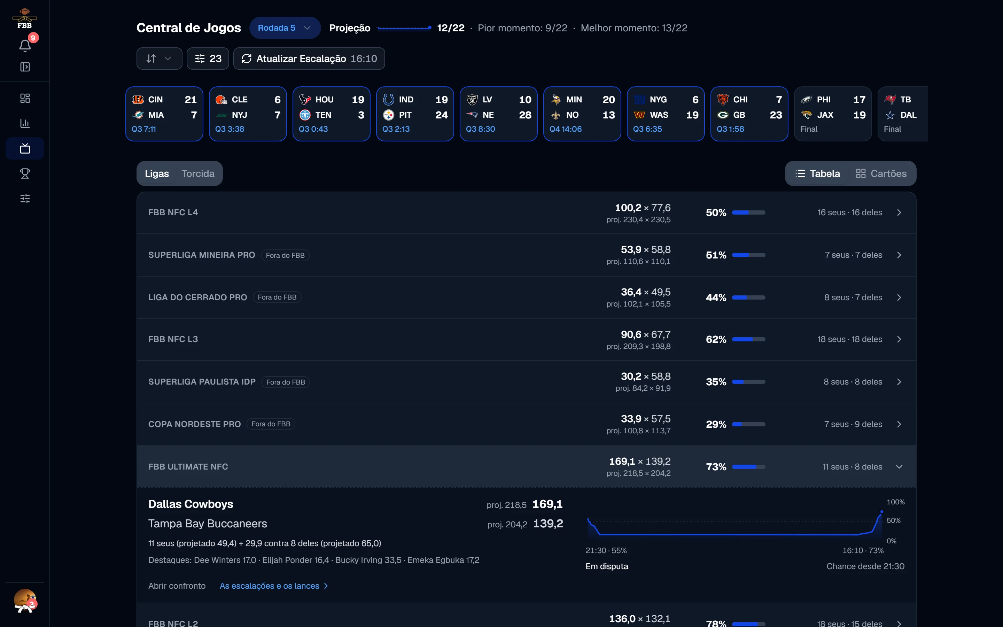1003x627 pixels.
Task: Select the NYG vs WAS game card
Action: (666, 114)
